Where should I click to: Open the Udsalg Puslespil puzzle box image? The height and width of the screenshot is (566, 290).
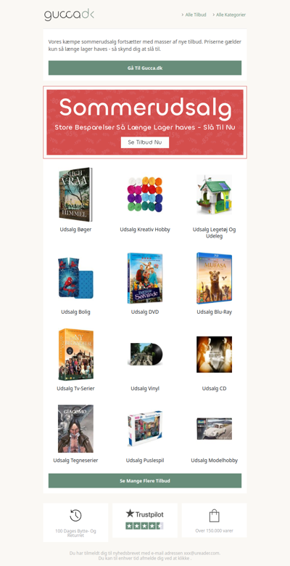145,429
